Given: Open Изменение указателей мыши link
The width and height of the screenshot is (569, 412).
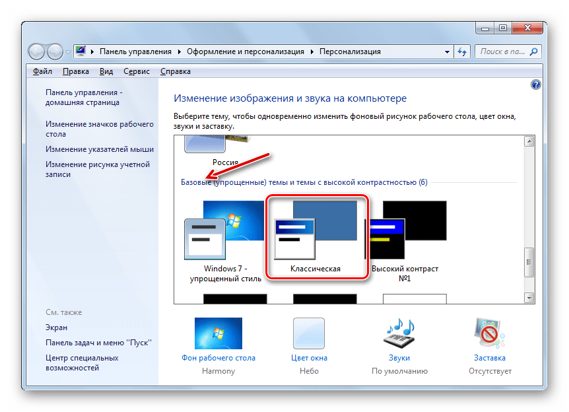Looking at the screenshot, I should tap(100, 149).
